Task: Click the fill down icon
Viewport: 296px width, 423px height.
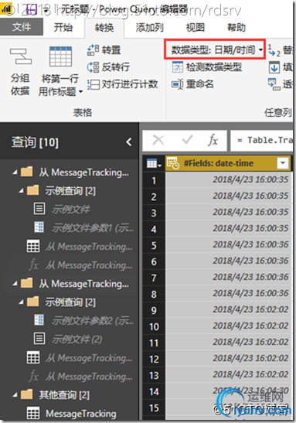Action: point(274,67)
